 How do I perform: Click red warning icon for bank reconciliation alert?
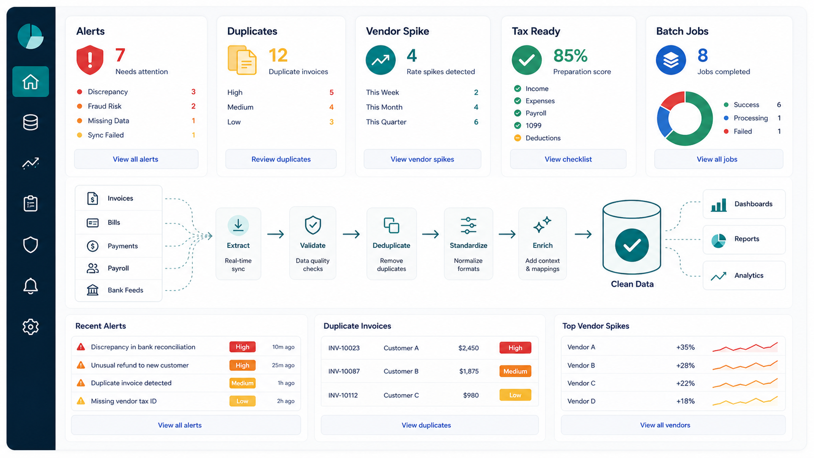coord(81,347)
